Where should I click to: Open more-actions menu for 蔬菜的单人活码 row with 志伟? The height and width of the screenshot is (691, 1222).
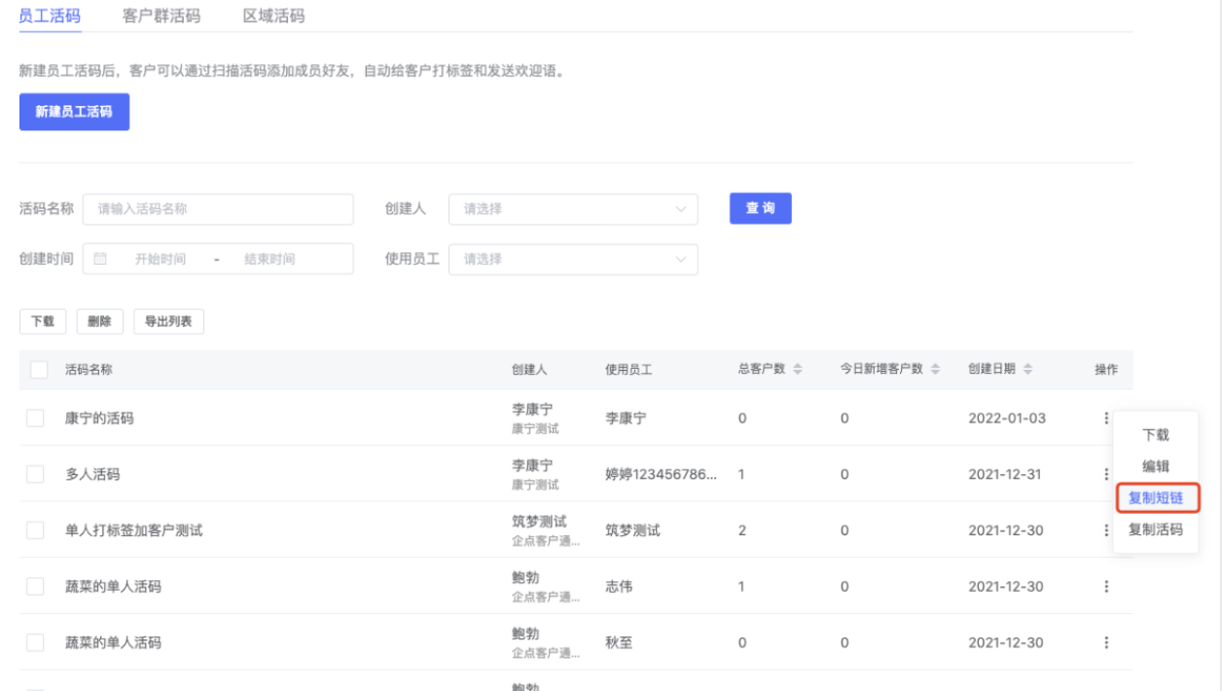[x=1106, y=587]
